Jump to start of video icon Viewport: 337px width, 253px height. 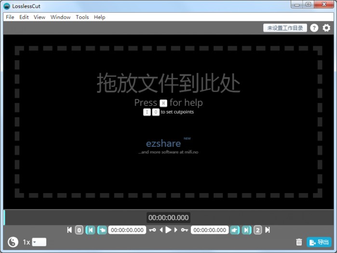click(x=69, y=230)
